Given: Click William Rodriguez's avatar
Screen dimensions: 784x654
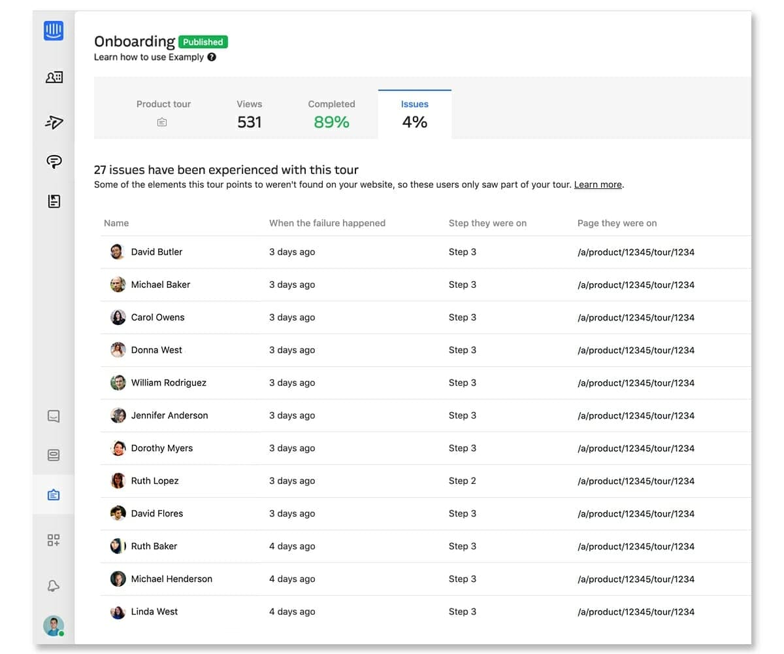Looking at the screenshot, I should point(118,383).
